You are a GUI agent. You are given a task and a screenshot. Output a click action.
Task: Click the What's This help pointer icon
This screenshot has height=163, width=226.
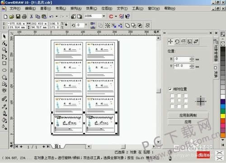pos(127,16)
